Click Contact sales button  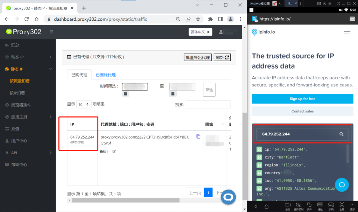[302, 111]
